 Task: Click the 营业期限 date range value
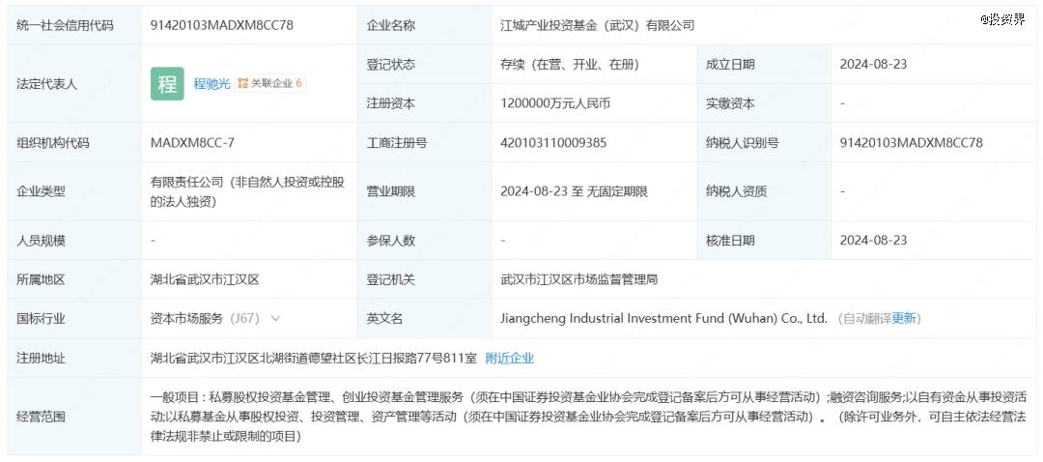(x=574, y=191)
